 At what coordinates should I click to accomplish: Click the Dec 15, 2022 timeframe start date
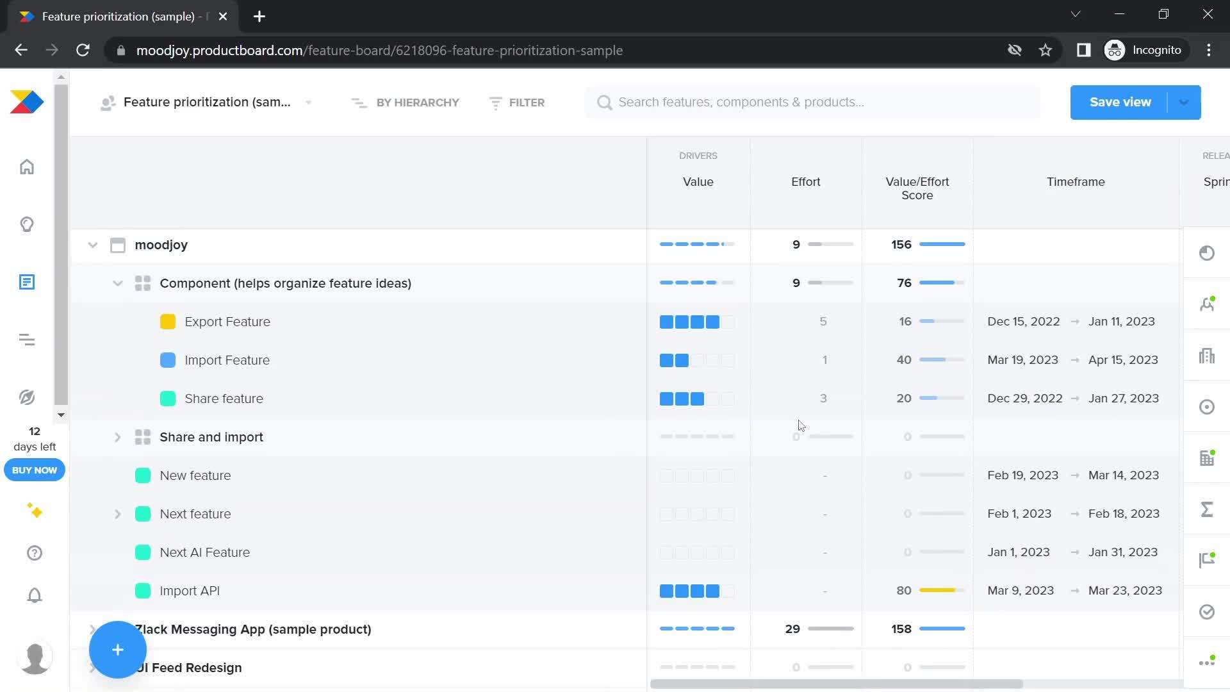click(1024, 322)
